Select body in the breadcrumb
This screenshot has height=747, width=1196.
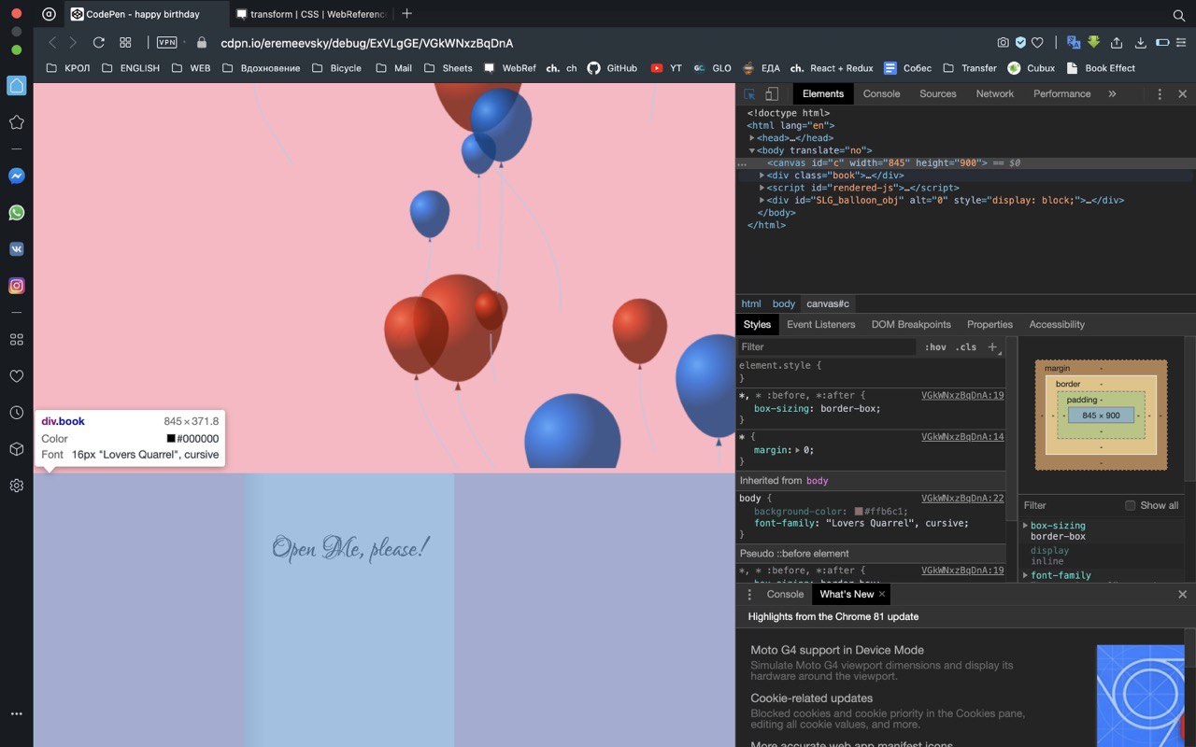[784, 304]
